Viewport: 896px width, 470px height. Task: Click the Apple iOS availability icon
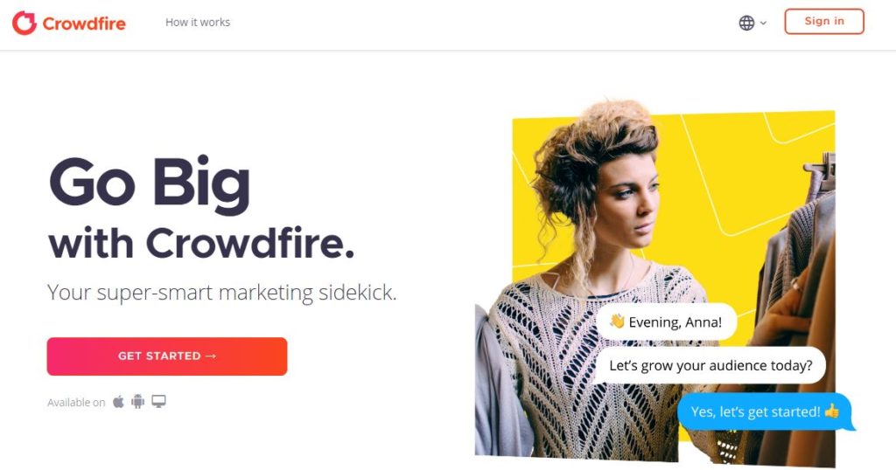(118, 402)
